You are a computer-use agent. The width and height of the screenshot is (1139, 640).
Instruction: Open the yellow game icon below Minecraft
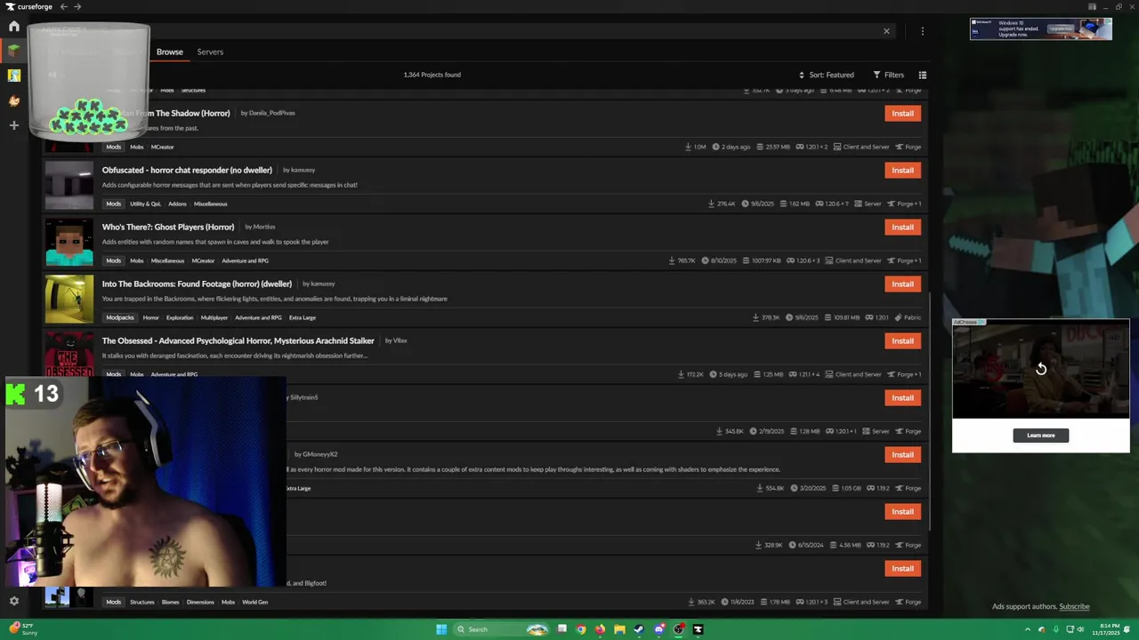coord(13,76)
